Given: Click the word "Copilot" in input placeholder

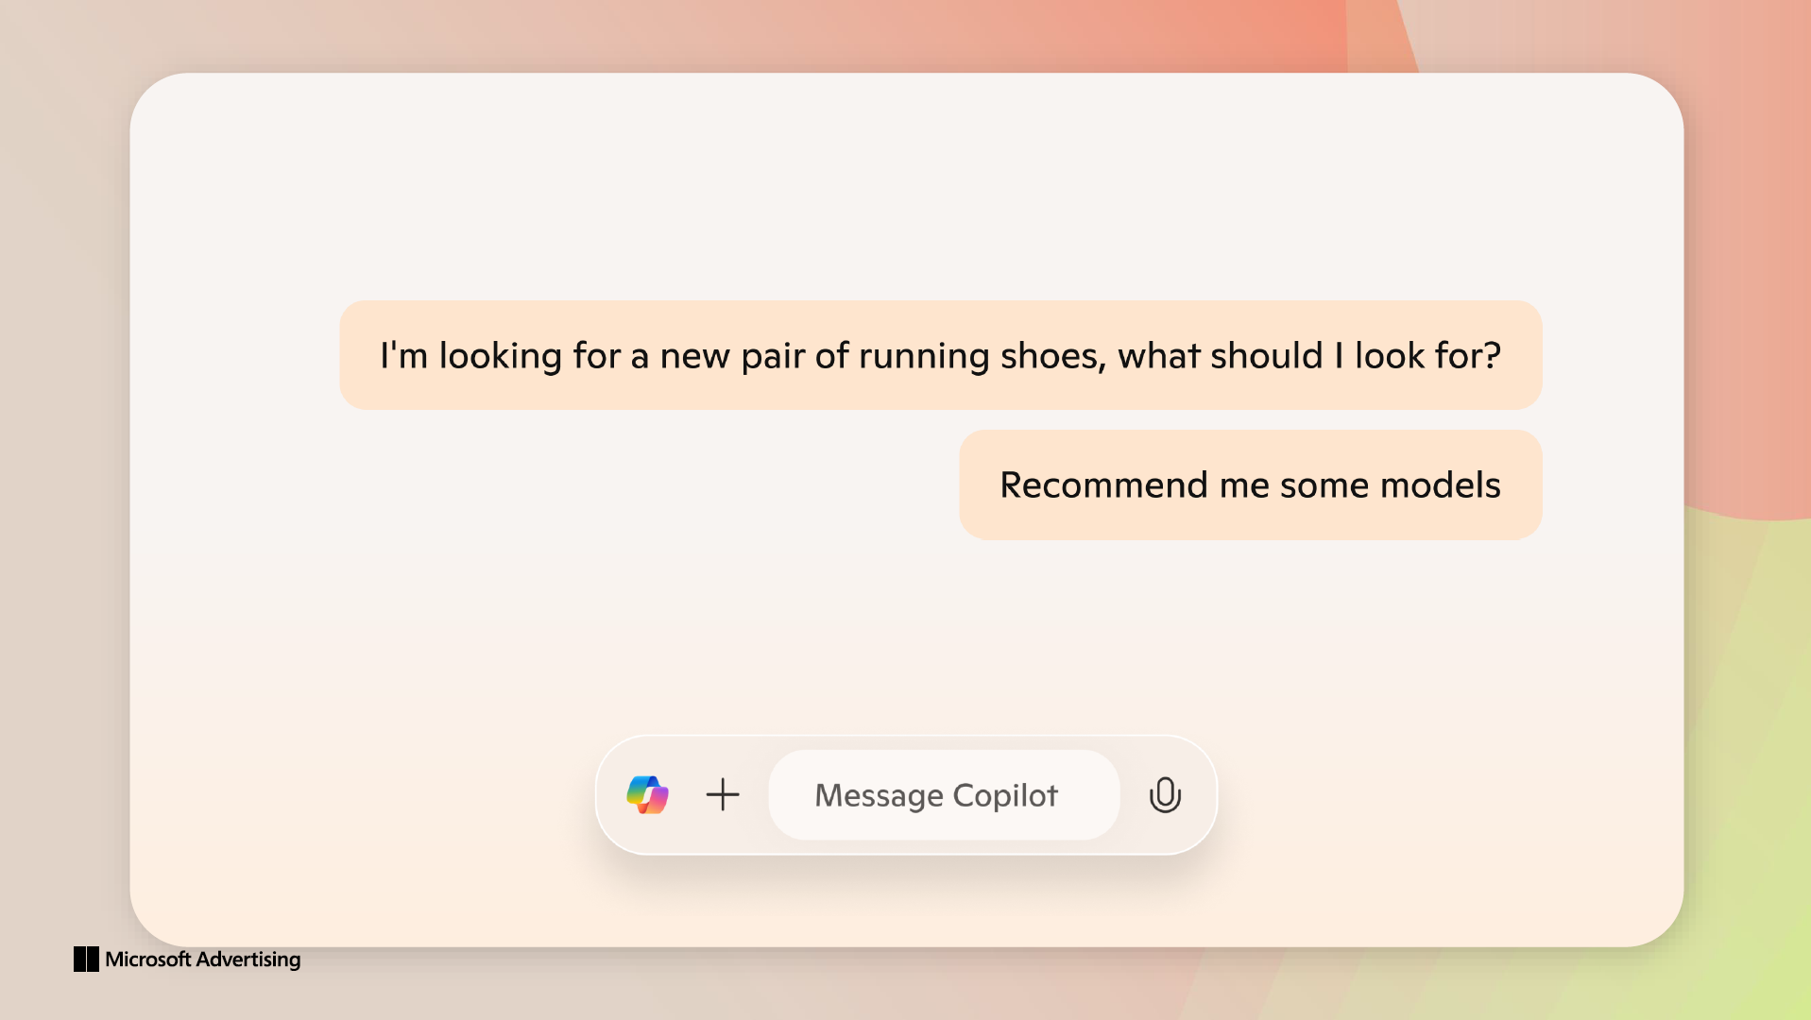Looking at the screenshot, I should (1005, 795).
